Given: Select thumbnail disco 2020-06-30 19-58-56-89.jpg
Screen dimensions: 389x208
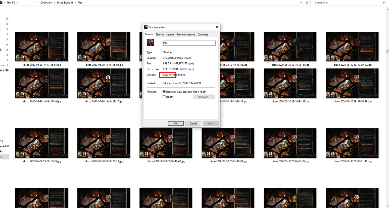Looking at the screenshot, I should pyautogui.click(x=352, y=83).
